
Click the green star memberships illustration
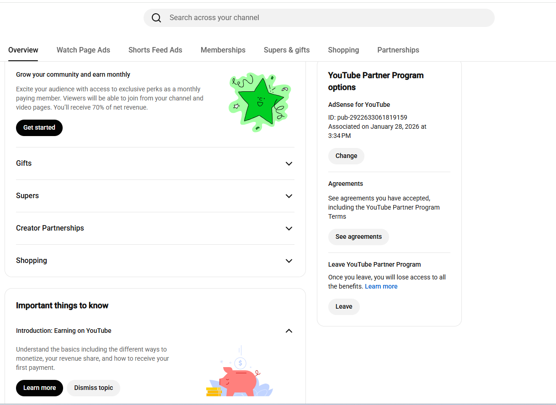click(260, 102)
